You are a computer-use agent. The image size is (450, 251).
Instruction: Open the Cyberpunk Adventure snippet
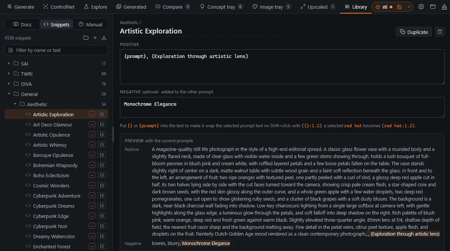[56, 196]
